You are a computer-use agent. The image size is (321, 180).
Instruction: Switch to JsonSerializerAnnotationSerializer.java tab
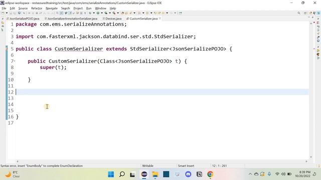[71, 18]
